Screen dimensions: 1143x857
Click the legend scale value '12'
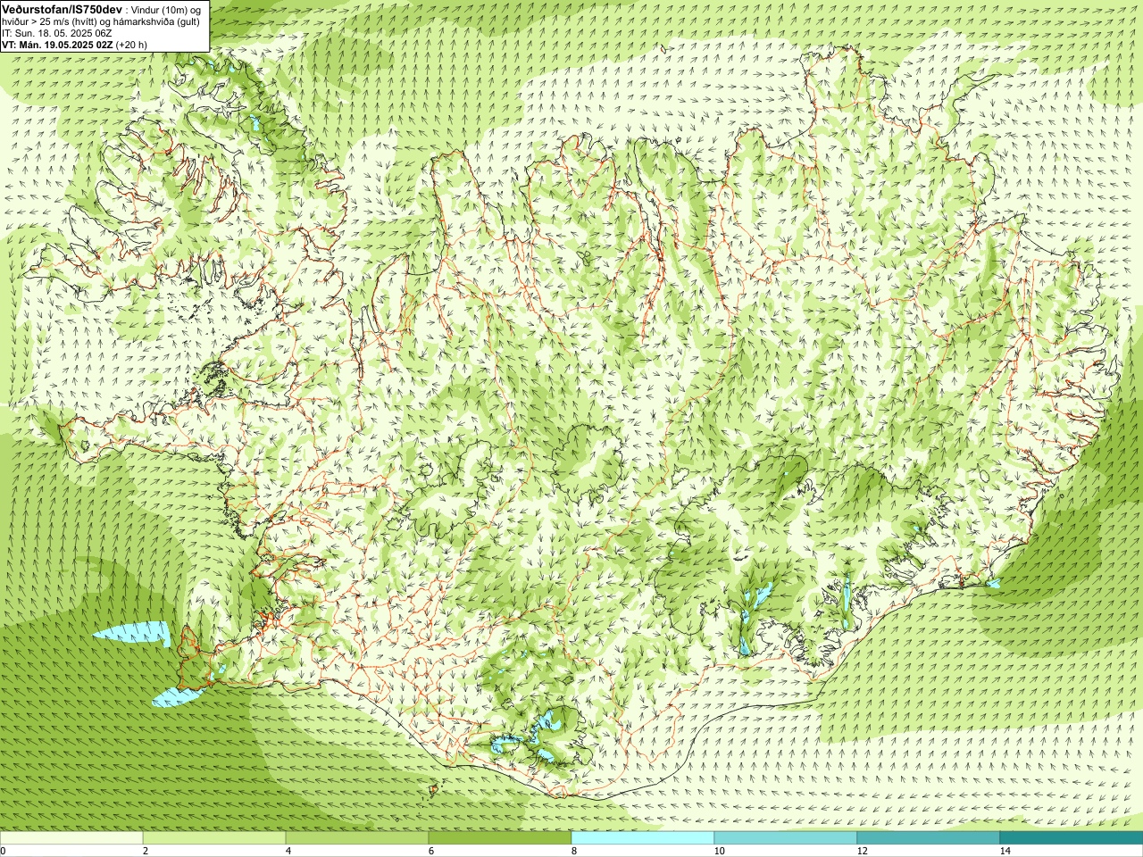862,851
